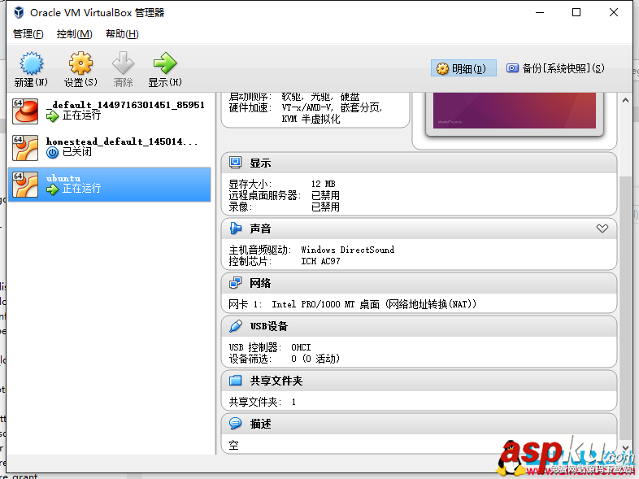Click the Audio (声音) section speaker icon
The image size is (639, 479).
(x=235, y=229)
